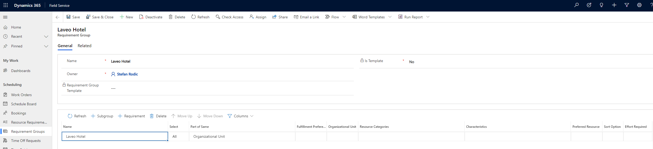This screenshot has height=149, width=653.
Task: Assign the record to another user
Action: [x=258, y=17]
